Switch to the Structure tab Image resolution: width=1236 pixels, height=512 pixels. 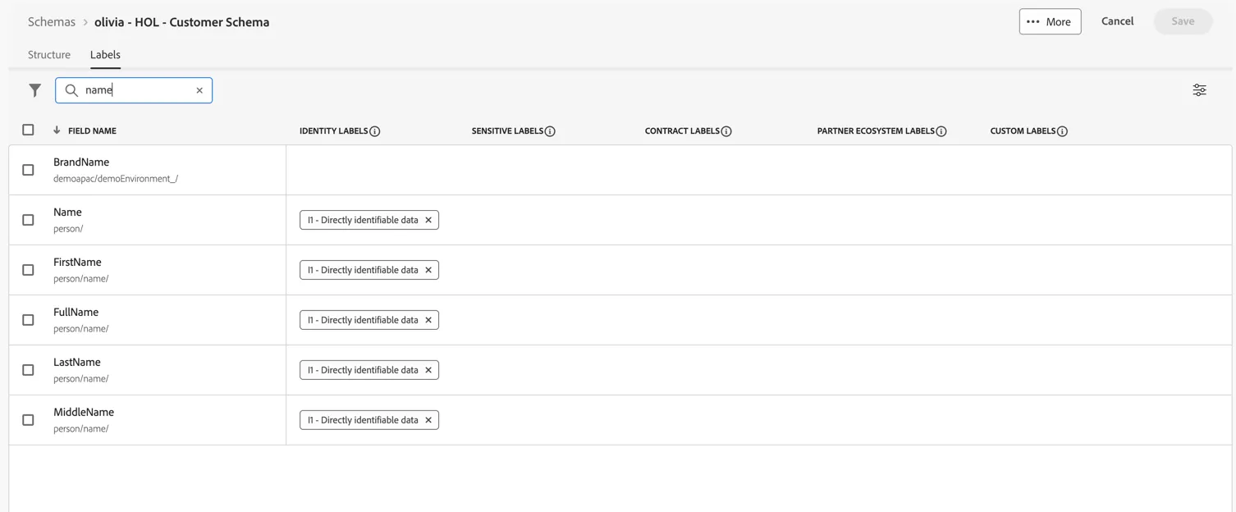point(49,55)
